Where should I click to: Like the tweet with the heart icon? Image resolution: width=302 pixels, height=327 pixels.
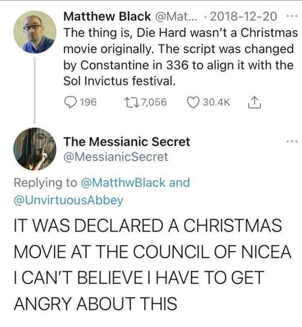192,102
